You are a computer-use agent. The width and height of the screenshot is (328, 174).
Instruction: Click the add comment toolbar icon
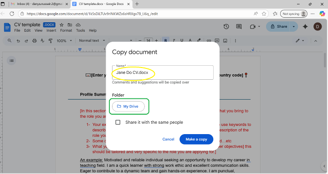point(217,41)
